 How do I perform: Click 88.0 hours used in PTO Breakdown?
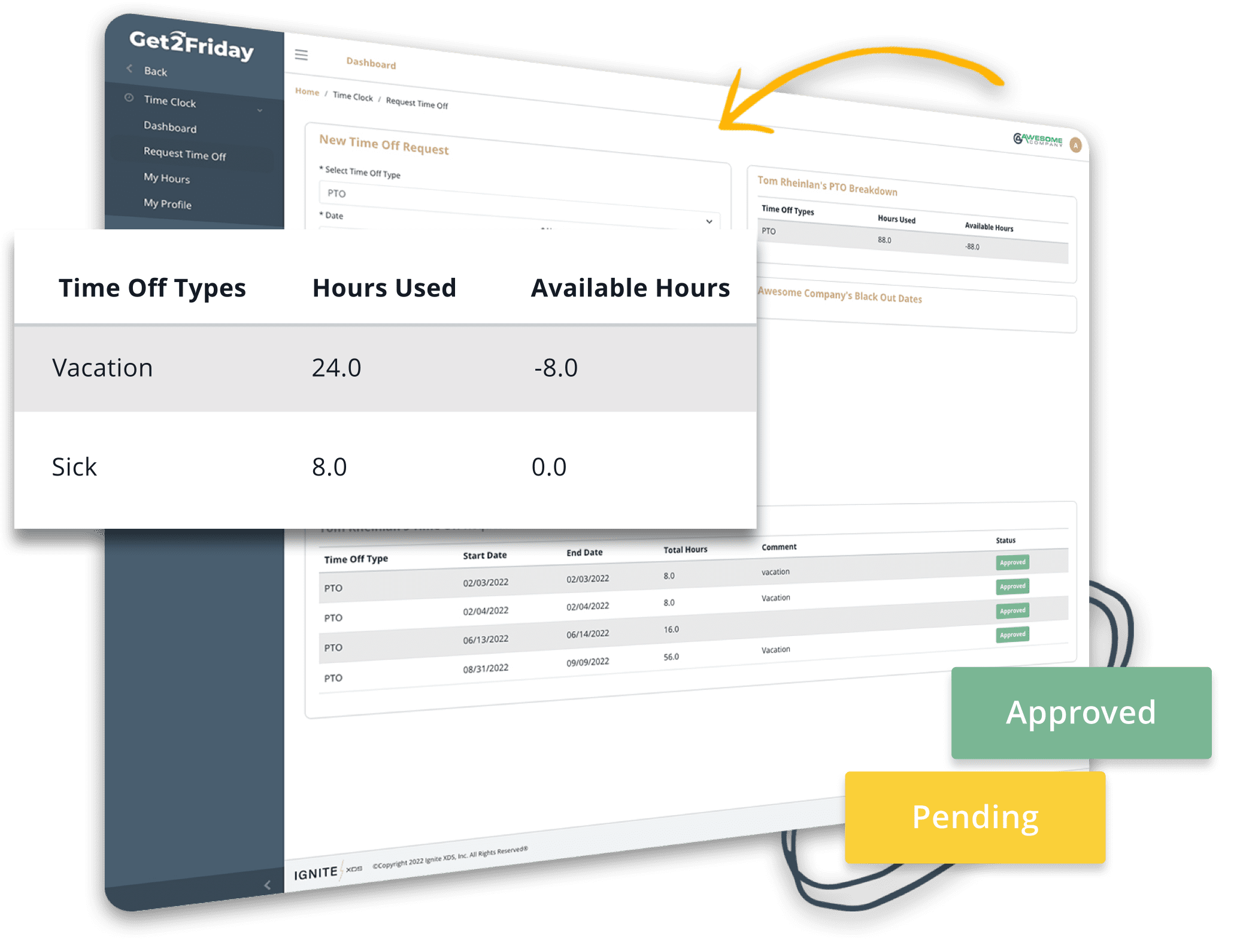click(x=884, y=240)
